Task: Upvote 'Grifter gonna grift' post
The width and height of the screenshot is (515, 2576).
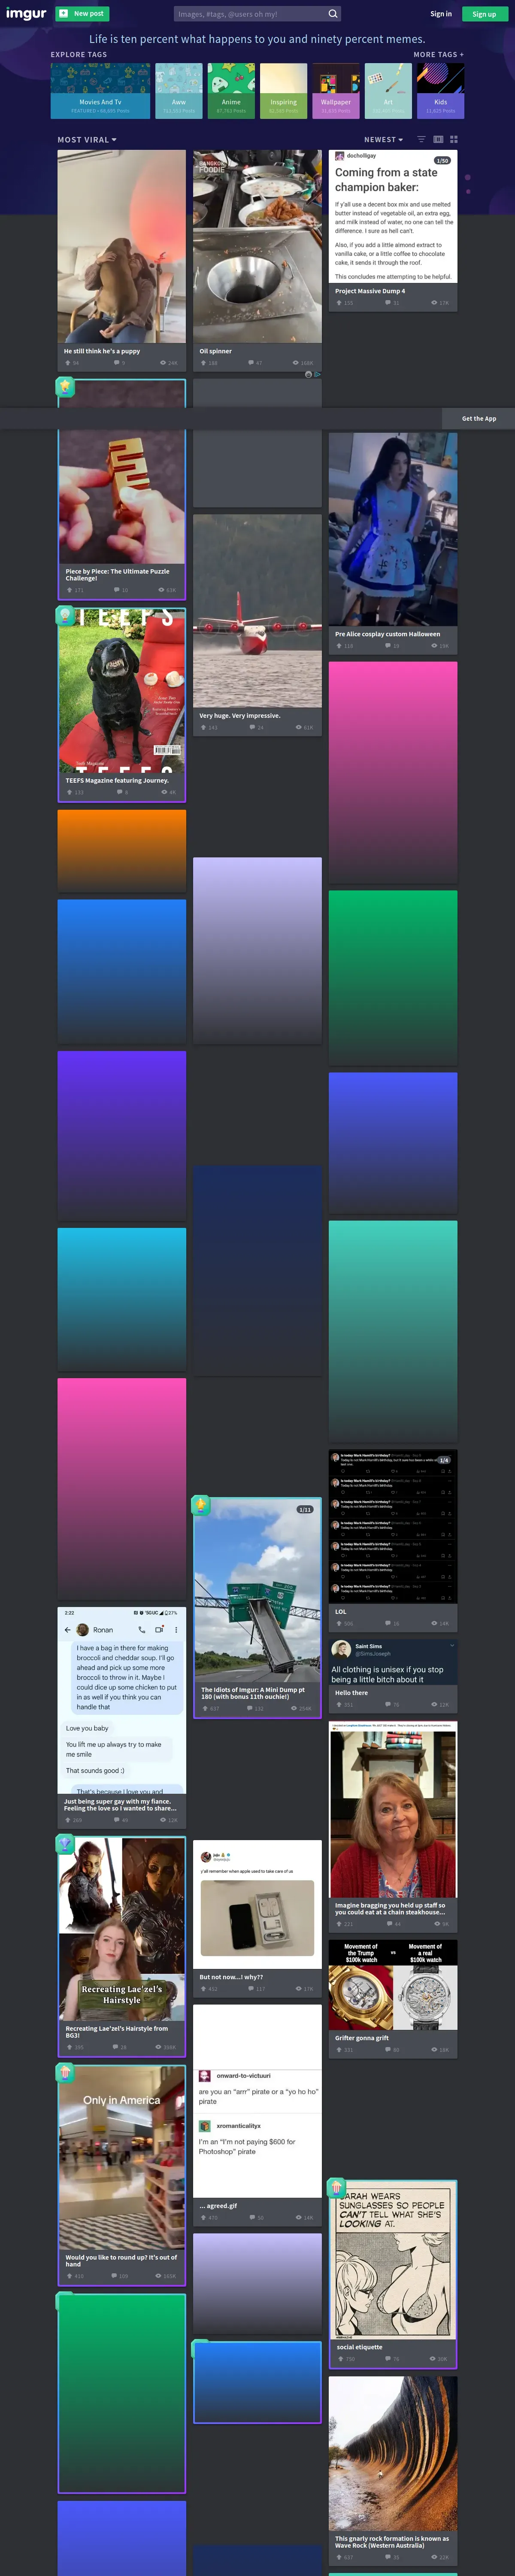Action: point(338,2050)
